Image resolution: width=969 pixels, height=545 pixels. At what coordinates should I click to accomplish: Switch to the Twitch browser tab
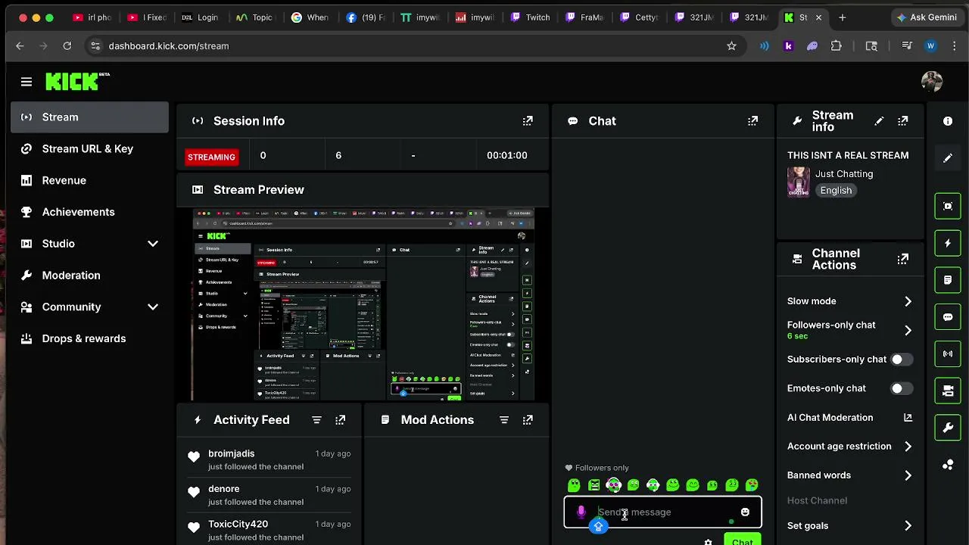point(530,17)
